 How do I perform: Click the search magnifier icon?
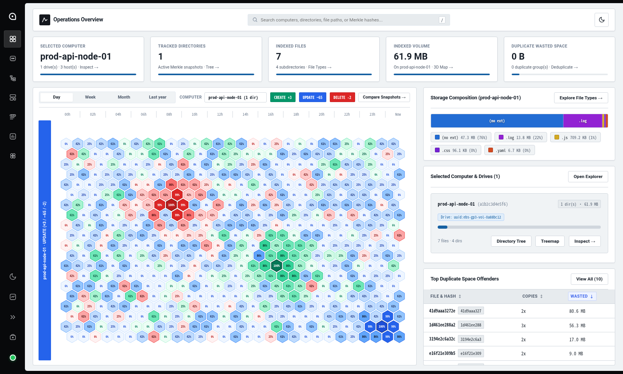255,20
